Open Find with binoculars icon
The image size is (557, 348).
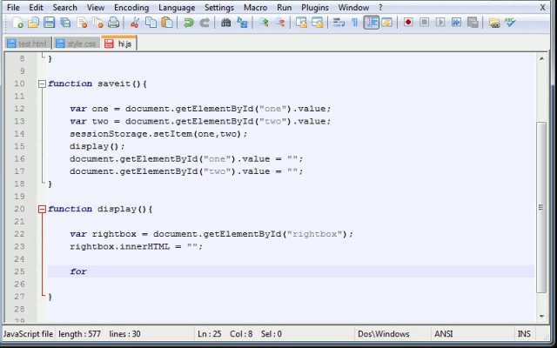[225, 23]
